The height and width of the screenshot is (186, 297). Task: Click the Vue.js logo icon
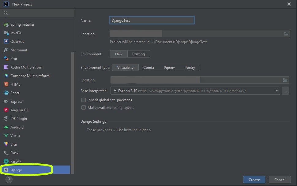6,136
